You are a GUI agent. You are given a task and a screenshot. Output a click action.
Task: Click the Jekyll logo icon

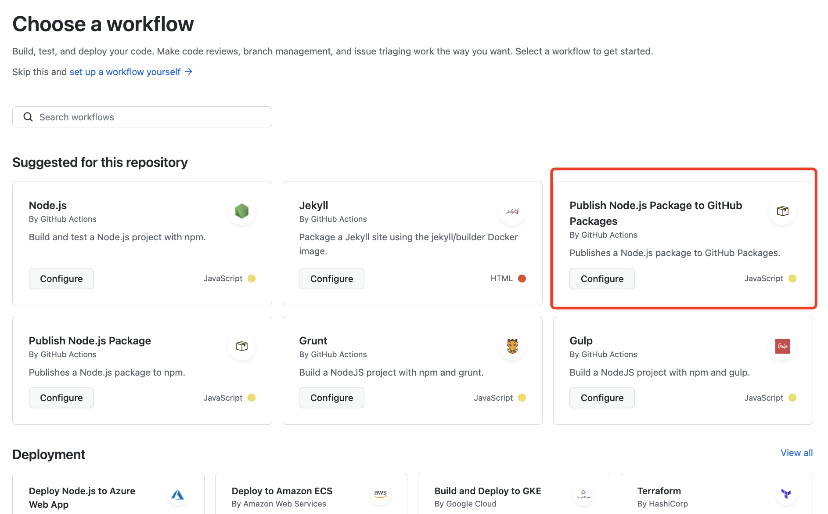512,211
